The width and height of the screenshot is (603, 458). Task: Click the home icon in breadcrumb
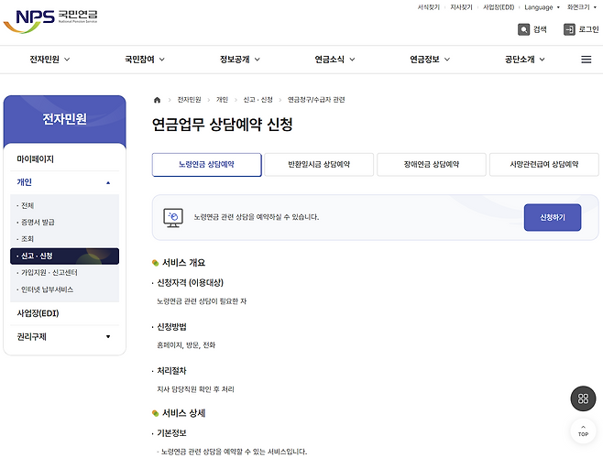pos(157,99)
